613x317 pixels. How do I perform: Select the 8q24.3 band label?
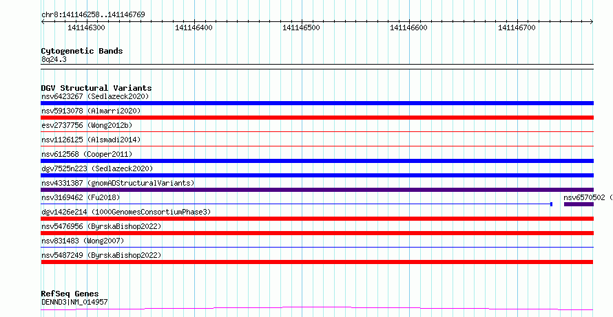click(54, 60)
